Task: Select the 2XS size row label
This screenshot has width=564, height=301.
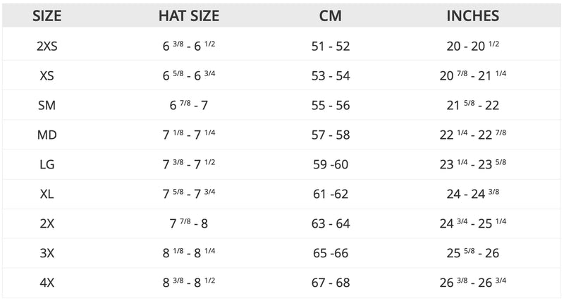Action: pos(47,47)
